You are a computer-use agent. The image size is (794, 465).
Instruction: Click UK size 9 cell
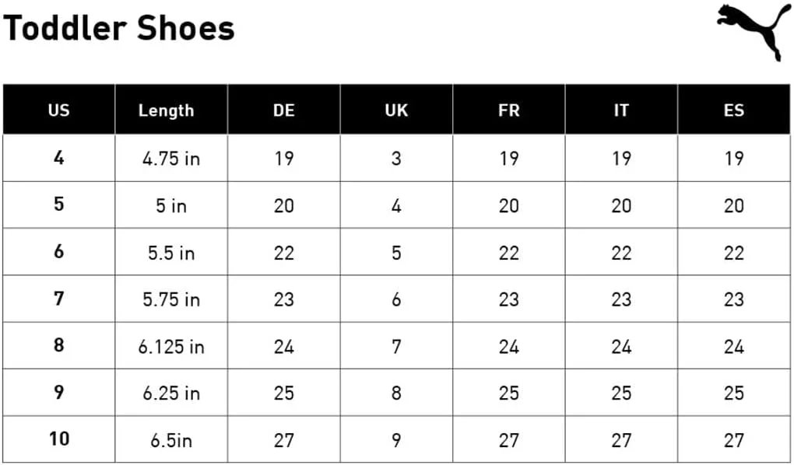[x=396, y=440]
